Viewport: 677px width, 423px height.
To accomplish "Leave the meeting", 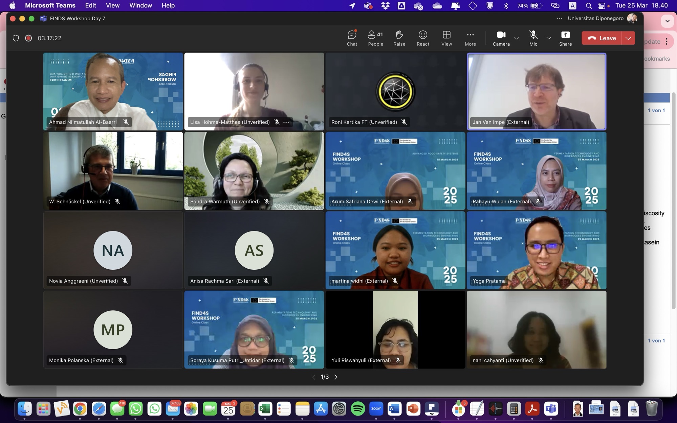I will tap(602, 38).
